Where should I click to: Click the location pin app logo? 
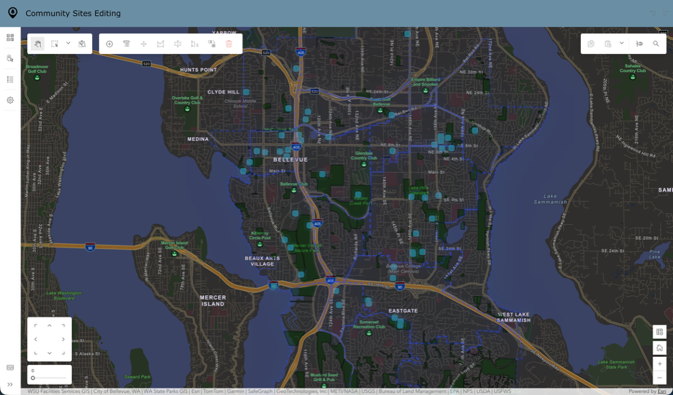pos(13,14)
